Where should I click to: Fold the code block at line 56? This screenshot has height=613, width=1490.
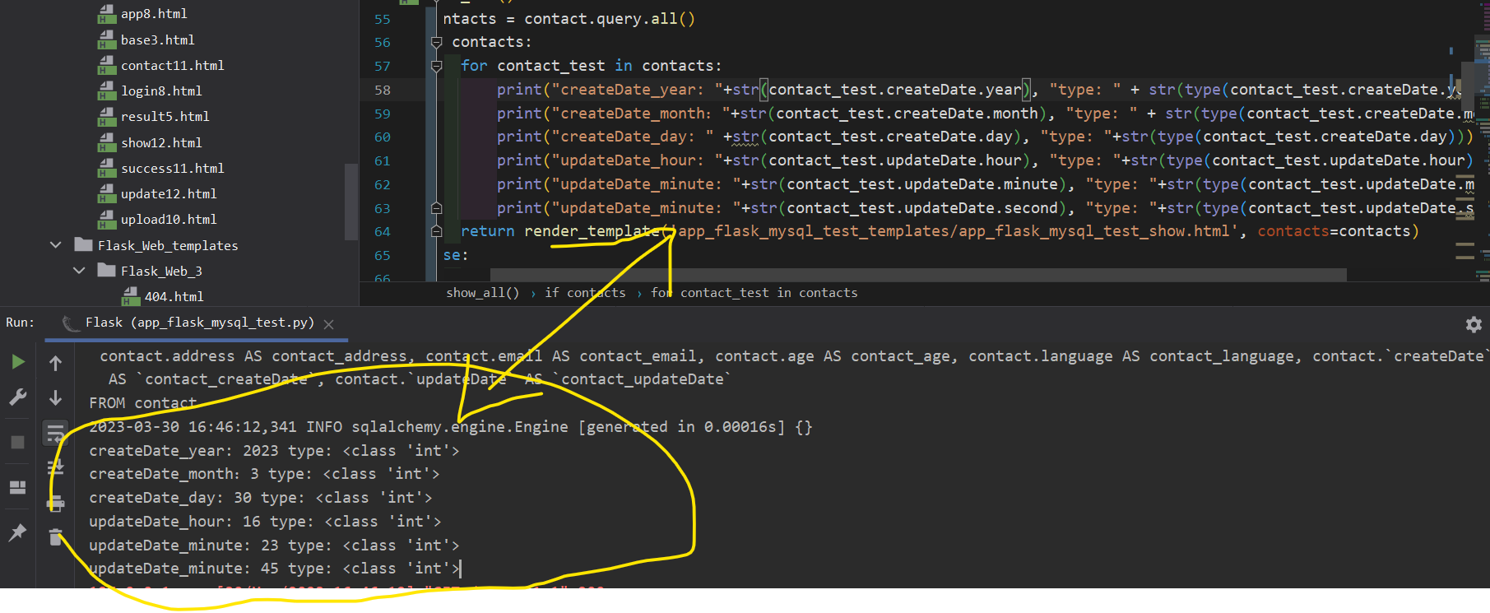437,42
